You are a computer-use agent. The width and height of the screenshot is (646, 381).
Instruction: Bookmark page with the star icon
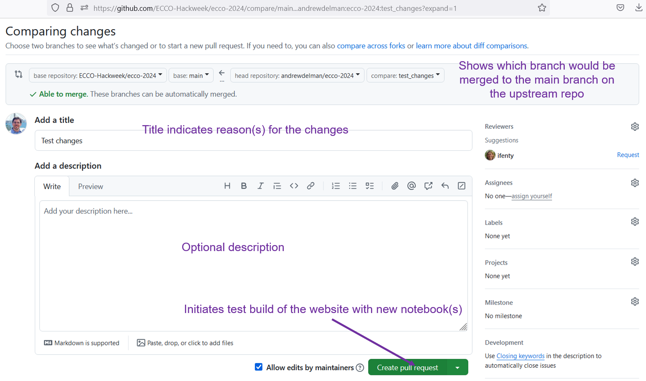(x=542, y=8)
